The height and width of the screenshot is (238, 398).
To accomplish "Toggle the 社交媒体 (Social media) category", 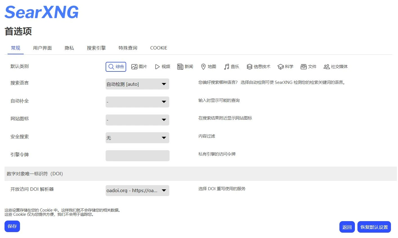I will 335,67.
